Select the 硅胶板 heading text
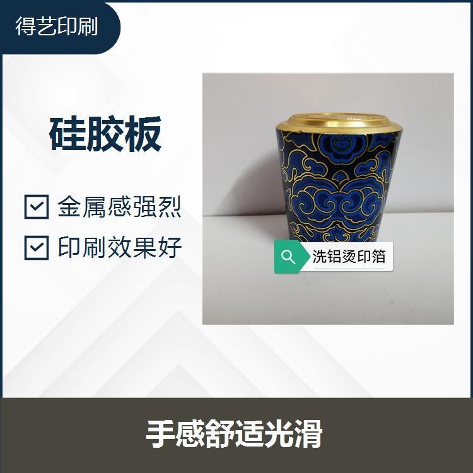Viewport: 473px width, 473px height. click(105, 134)
